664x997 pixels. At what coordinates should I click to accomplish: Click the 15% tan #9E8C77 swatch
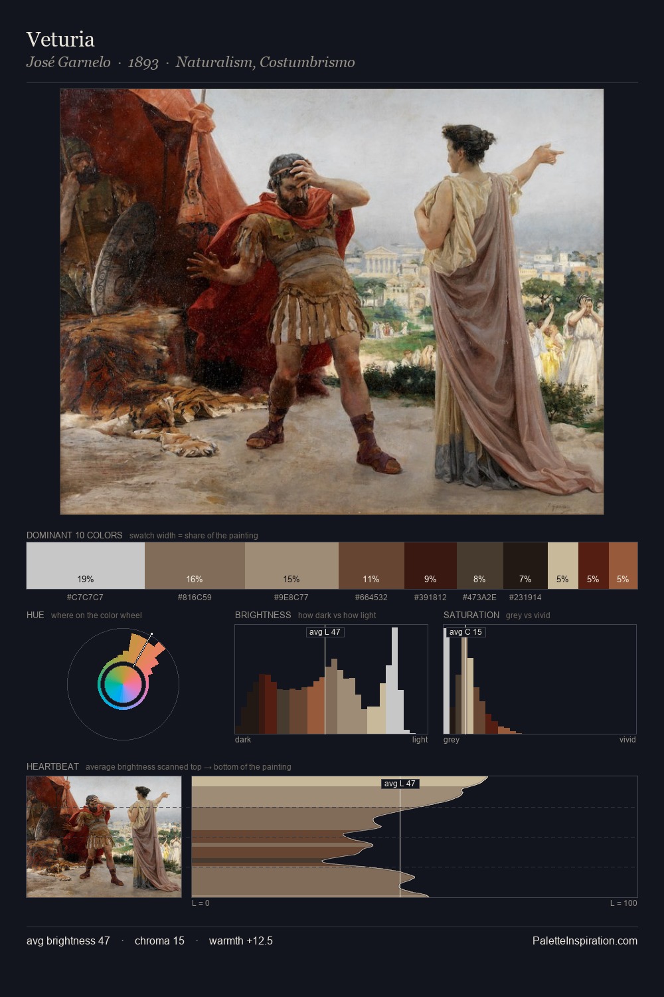pyautogui.click(x=291, y=566)
